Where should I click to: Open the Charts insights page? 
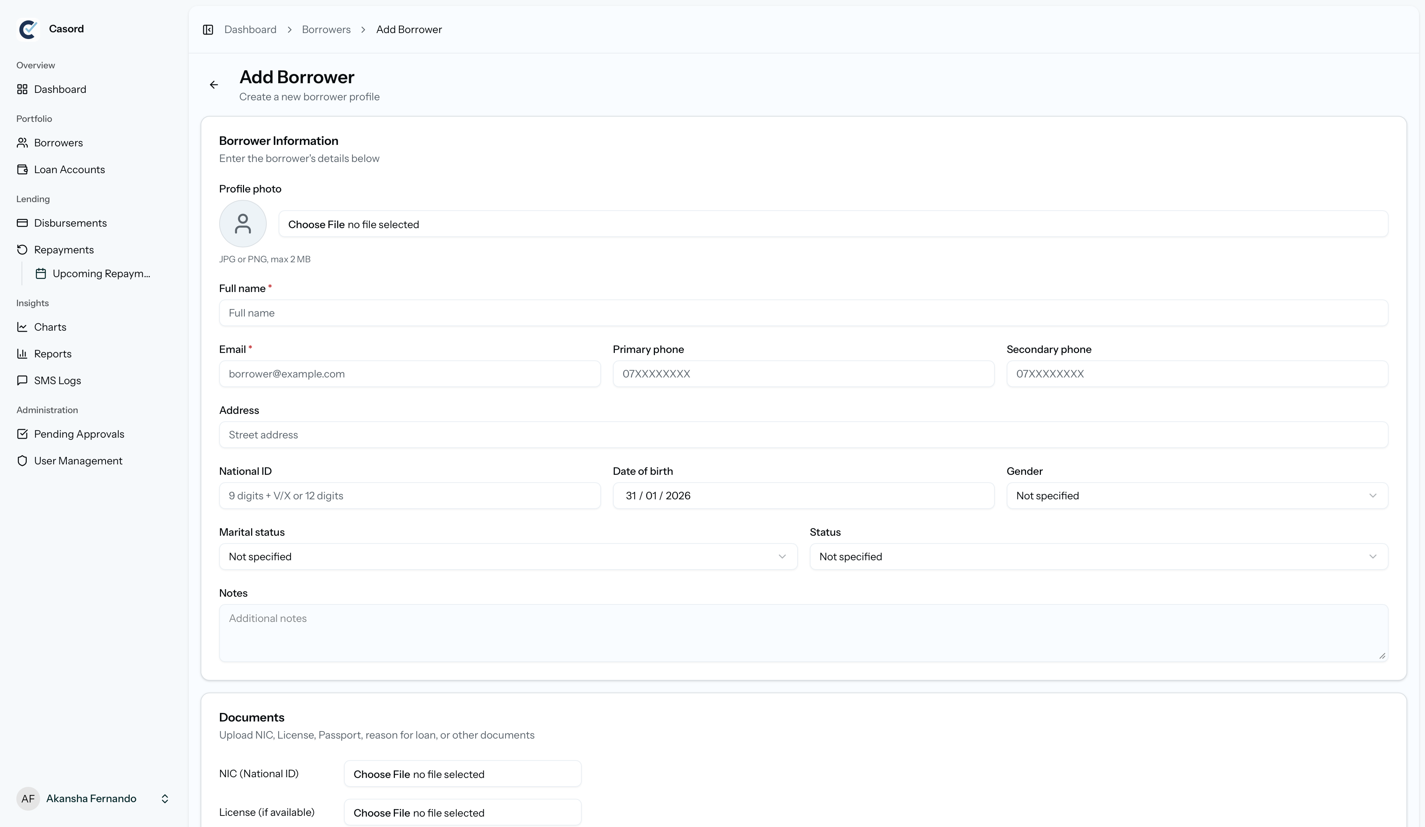click(x=50, y=327)
